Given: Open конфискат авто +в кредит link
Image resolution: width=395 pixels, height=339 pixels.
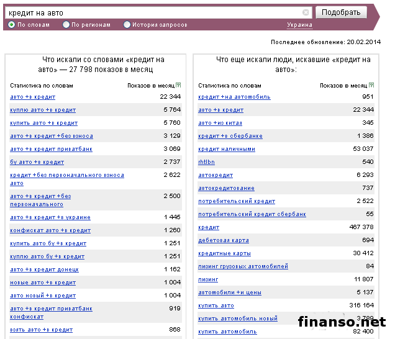Looking at the screenshot, I should [x=50, y=230].
